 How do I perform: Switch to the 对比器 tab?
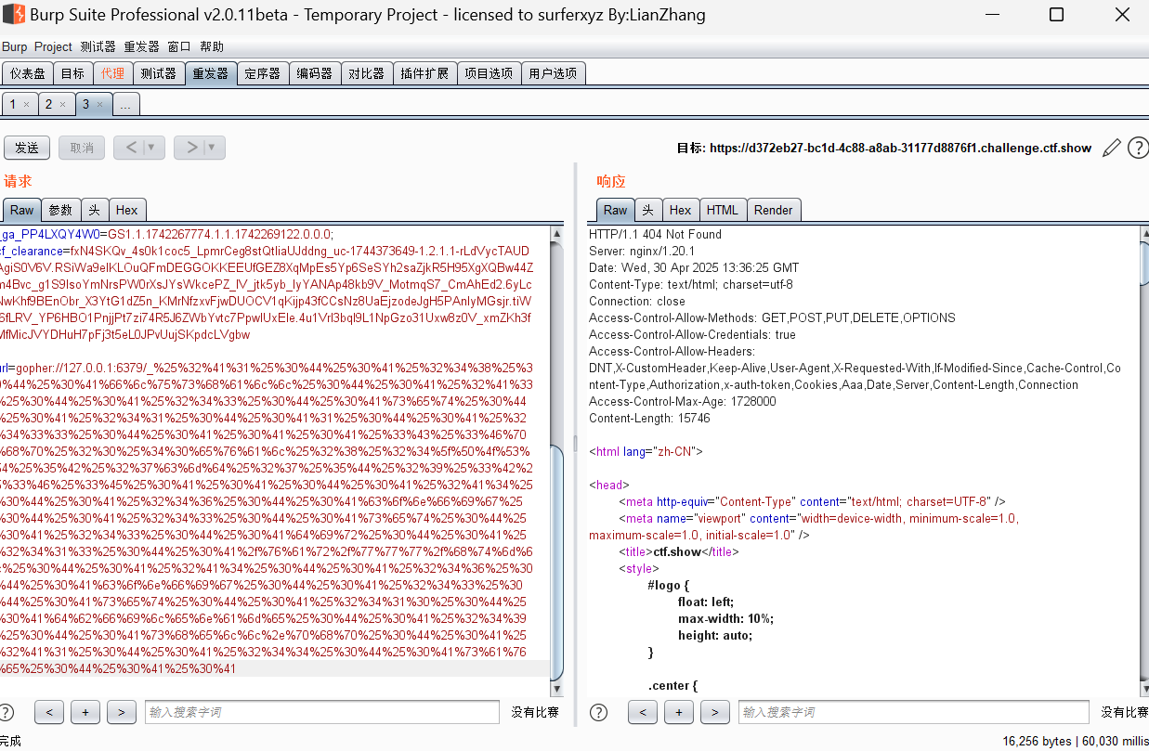click(x=366, y=73)
